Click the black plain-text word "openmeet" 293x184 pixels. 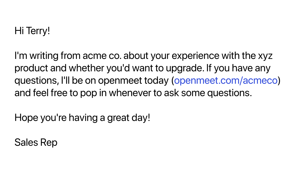pyautogui.click(x=120, y=81)
